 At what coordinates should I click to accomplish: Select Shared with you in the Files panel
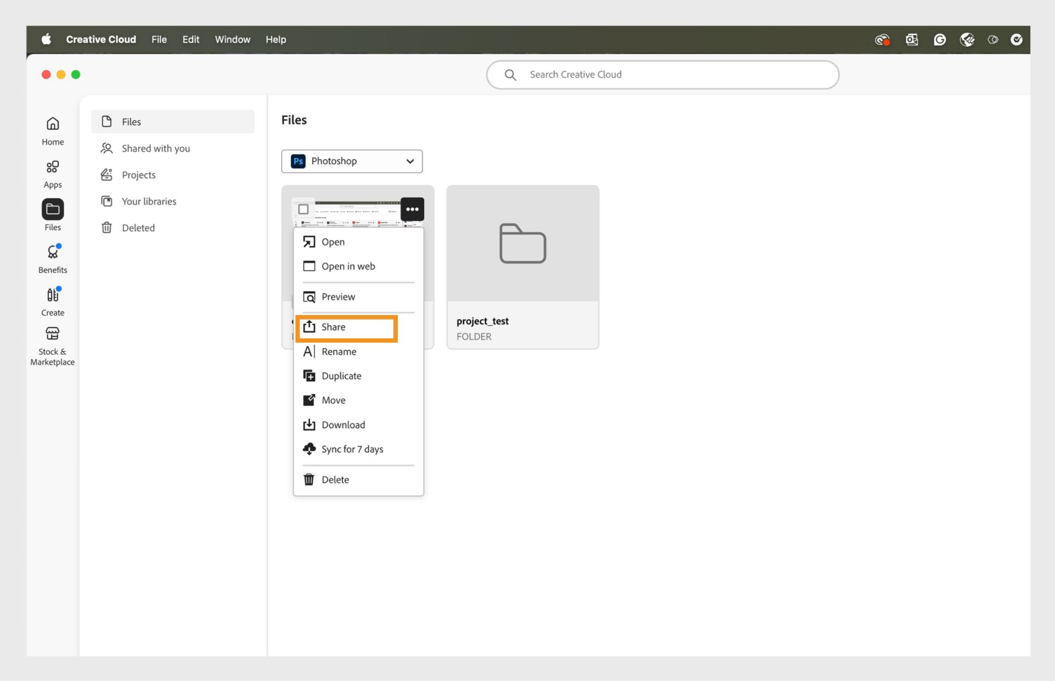(x=156, y=148)
